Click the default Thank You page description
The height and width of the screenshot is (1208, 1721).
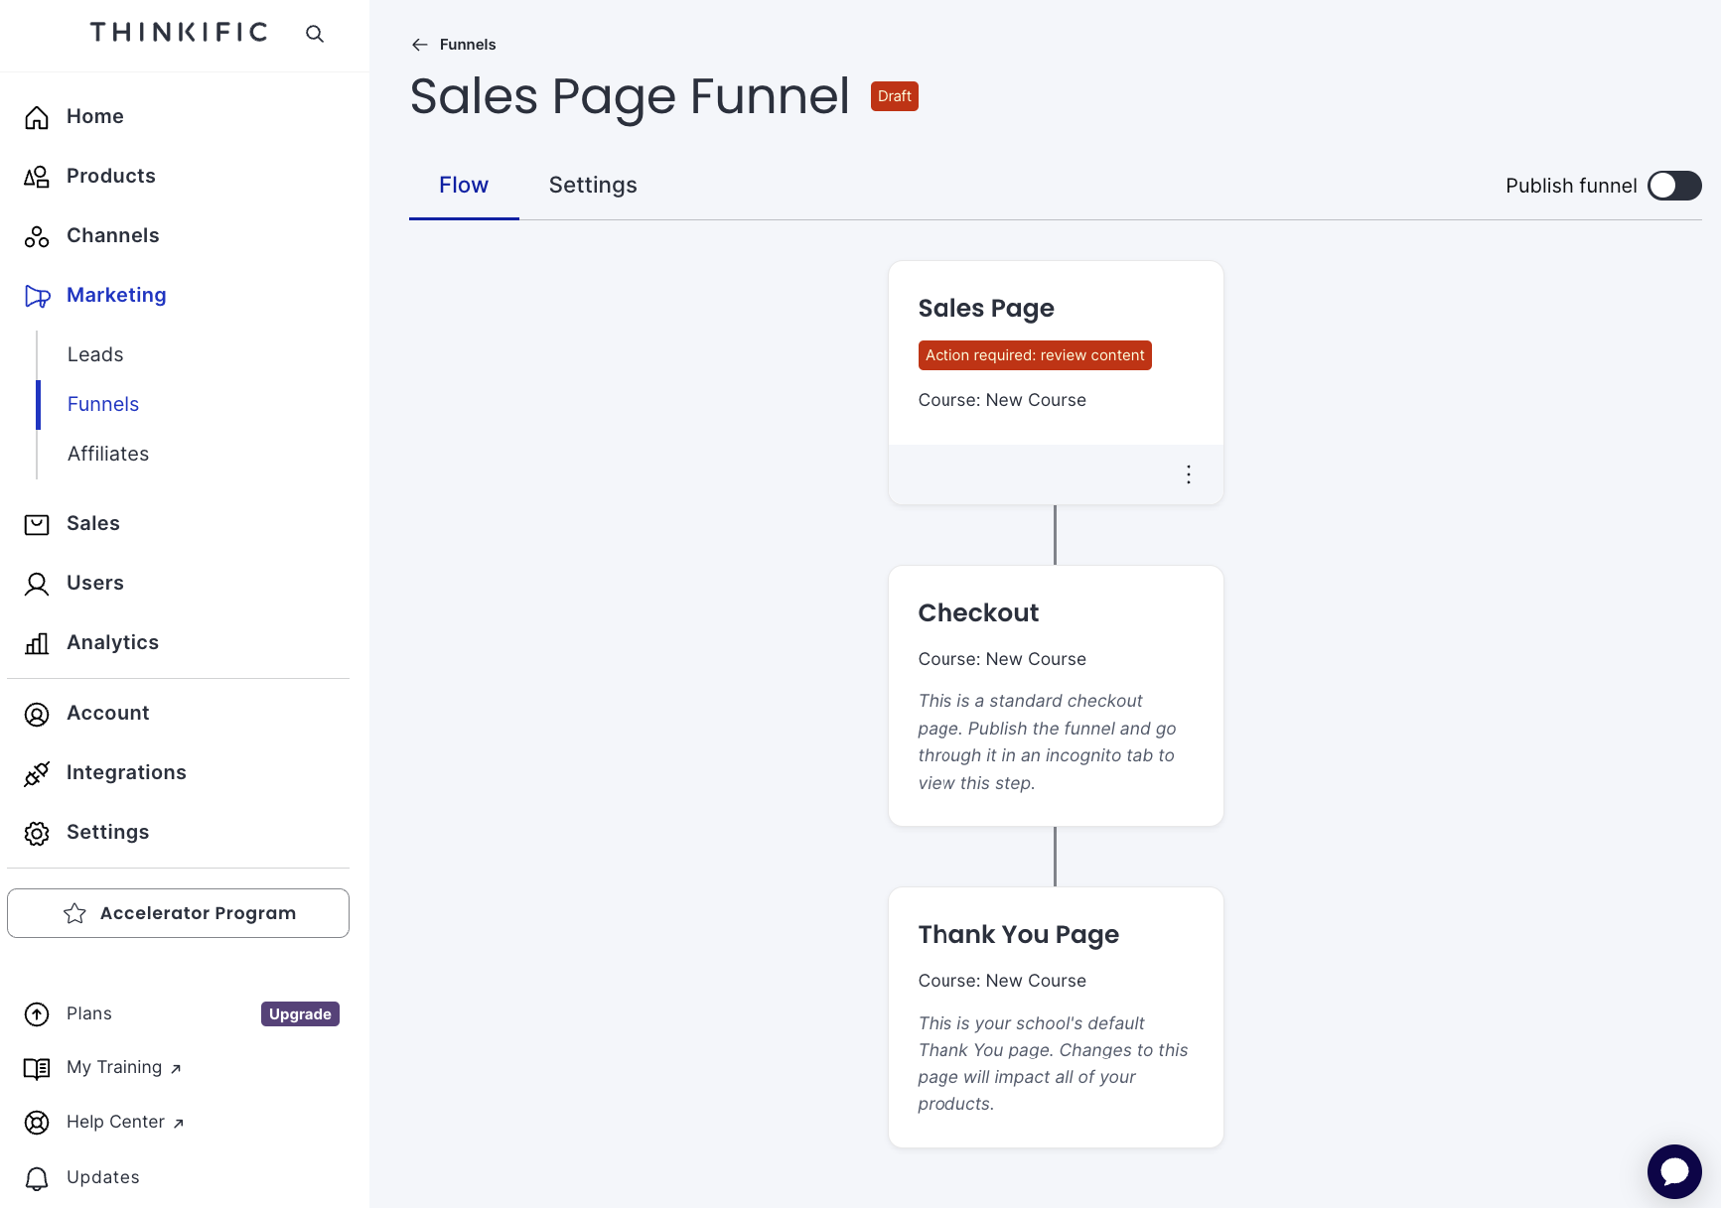pyautogui.click(x=1053, y=1063)
